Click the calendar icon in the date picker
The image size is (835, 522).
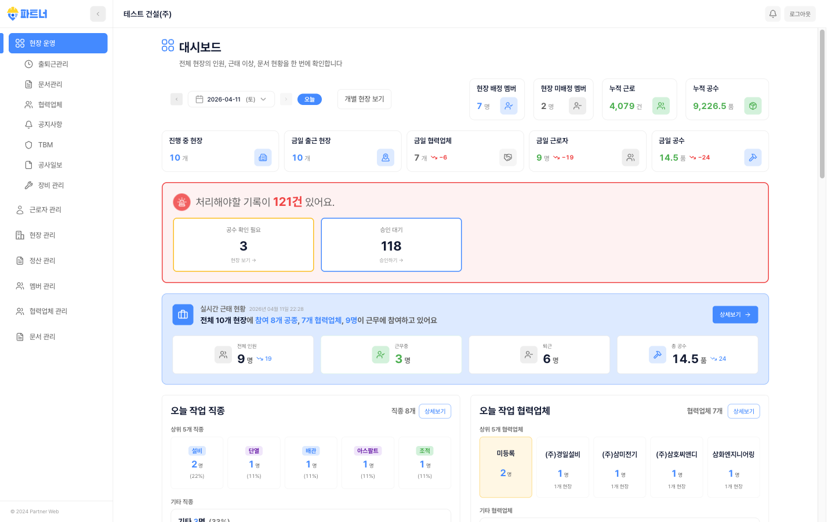tap(199, 99)
